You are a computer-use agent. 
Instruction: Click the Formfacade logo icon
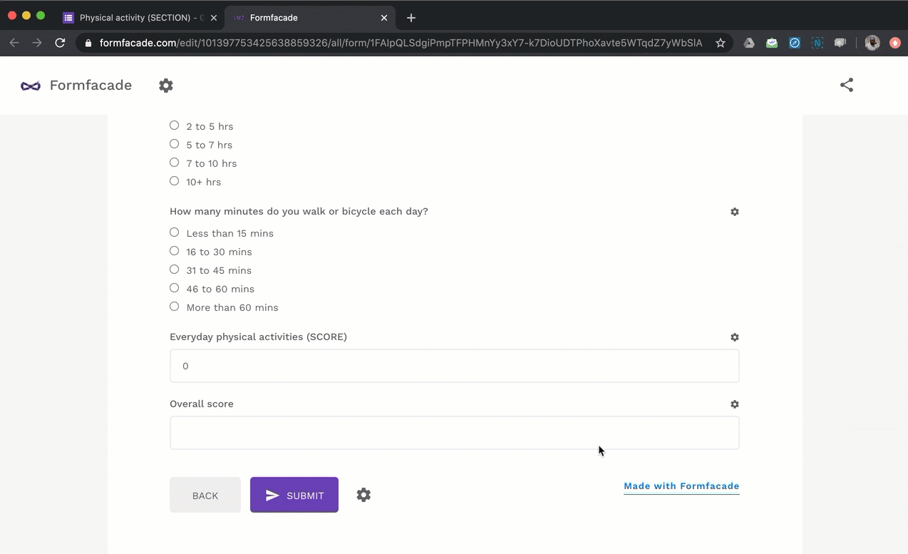click(31, 86)
